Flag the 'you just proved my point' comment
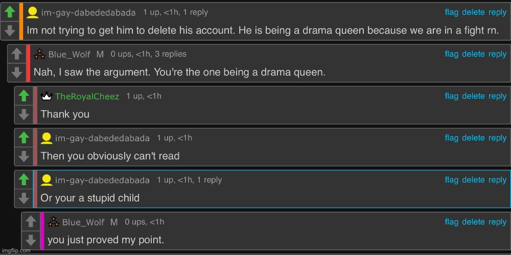Viewport: 511px width, 255px height. point(451,222)
